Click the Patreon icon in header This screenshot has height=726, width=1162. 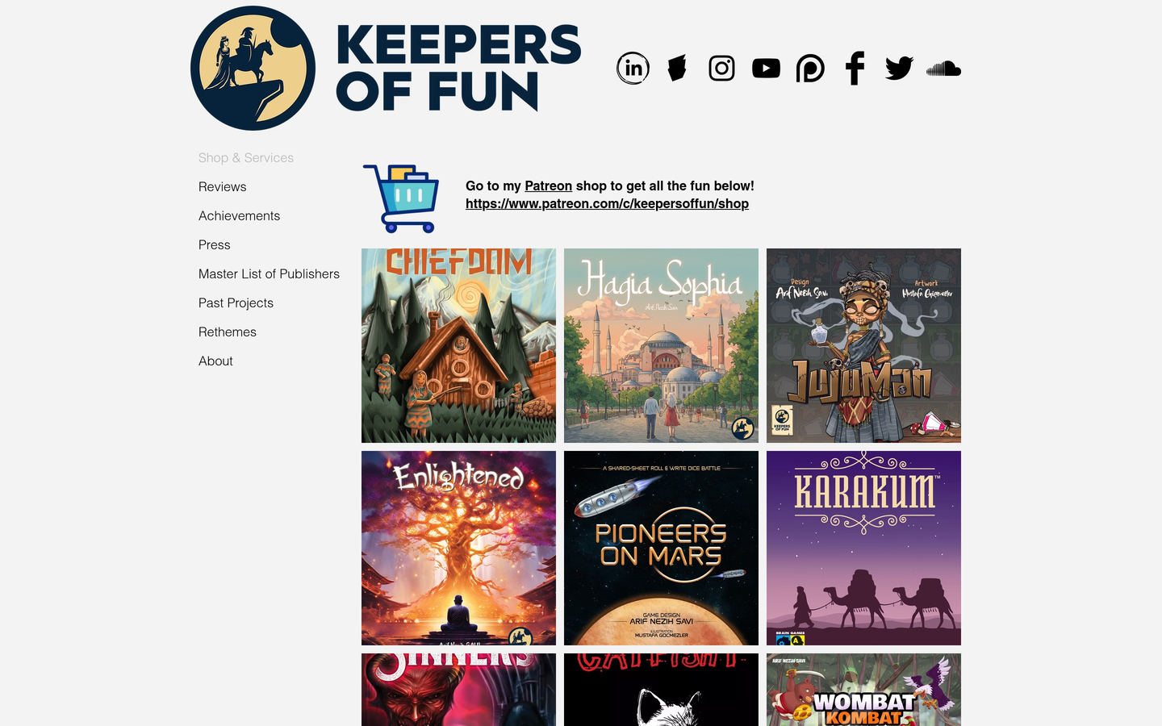[810, 69]
